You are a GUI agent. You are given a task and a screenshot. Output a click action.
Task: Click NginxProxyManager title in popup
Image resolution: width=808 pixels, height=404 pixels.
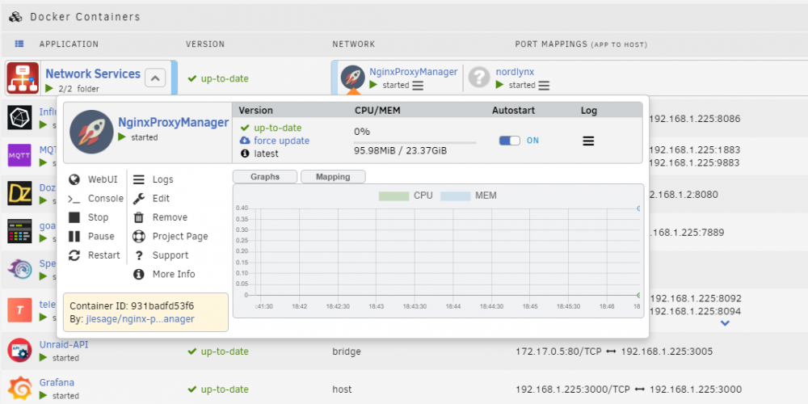[174, 123]
